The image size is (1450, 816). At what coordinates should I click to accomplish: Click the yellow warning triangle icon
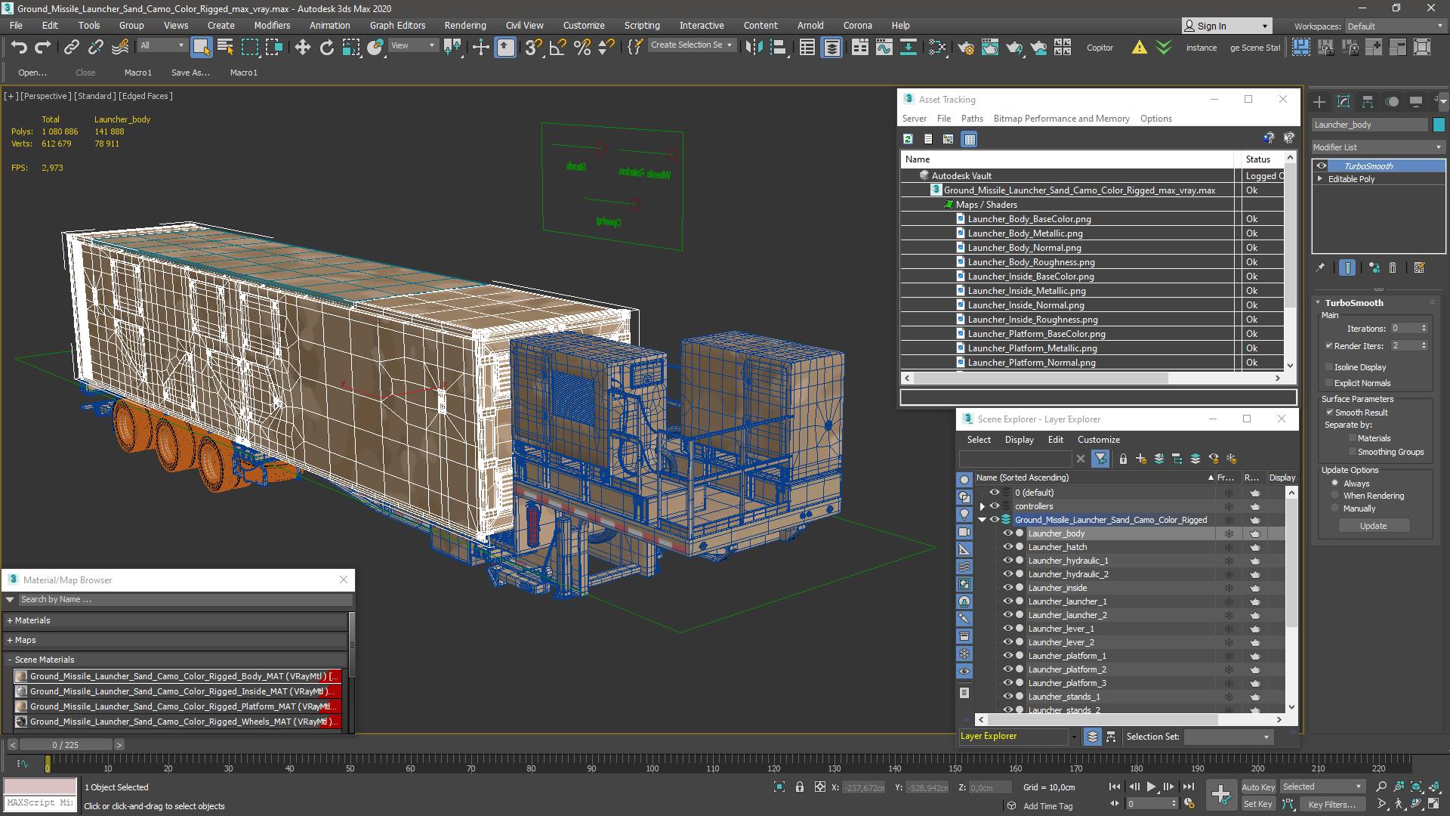1139,47
